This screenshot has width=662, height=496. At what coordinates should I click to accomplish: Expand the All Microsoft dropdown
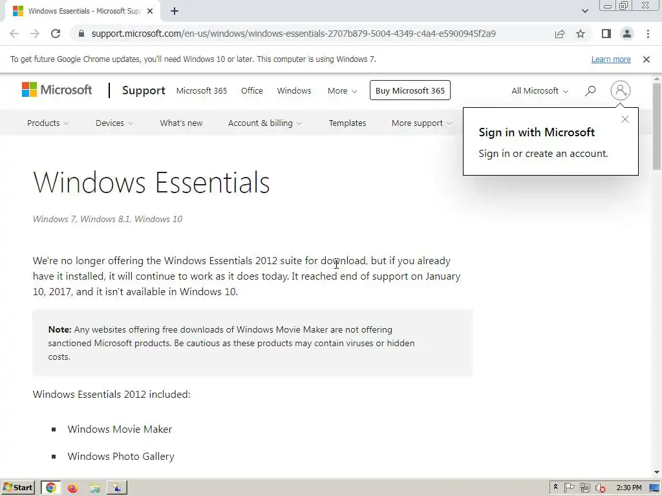point(540,90)
